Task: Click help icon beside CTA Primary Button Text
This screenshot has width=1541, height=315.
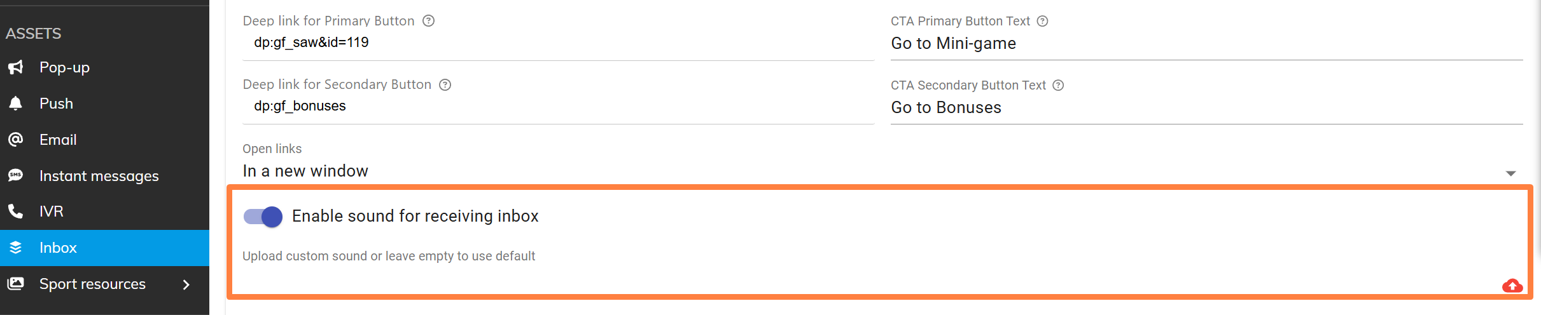Action: click(1042, 21)
